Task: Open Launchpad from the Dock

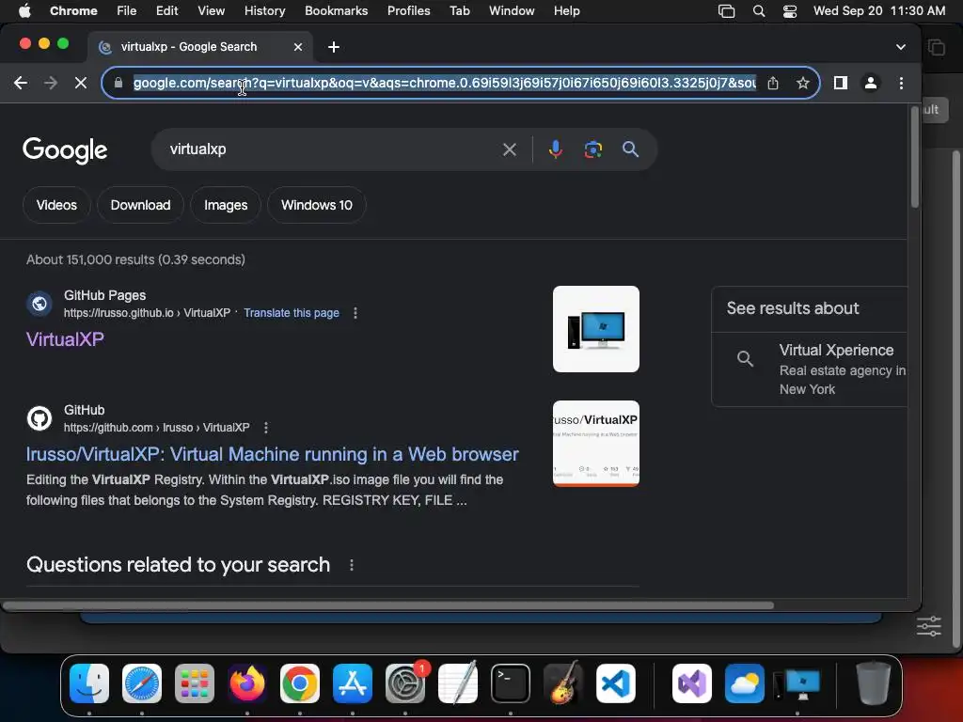Action: 195,683
